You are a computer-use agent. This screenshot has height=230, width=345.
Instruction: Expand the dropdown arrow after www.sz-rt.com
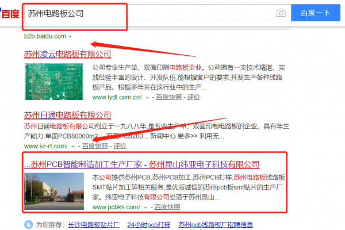[73, 147]
